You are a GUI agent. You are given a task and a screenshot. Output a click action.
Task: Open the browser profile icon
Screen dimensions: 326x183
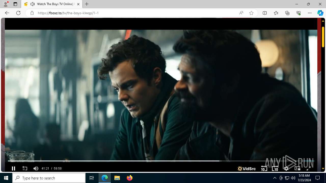click(x=6, y=4)
